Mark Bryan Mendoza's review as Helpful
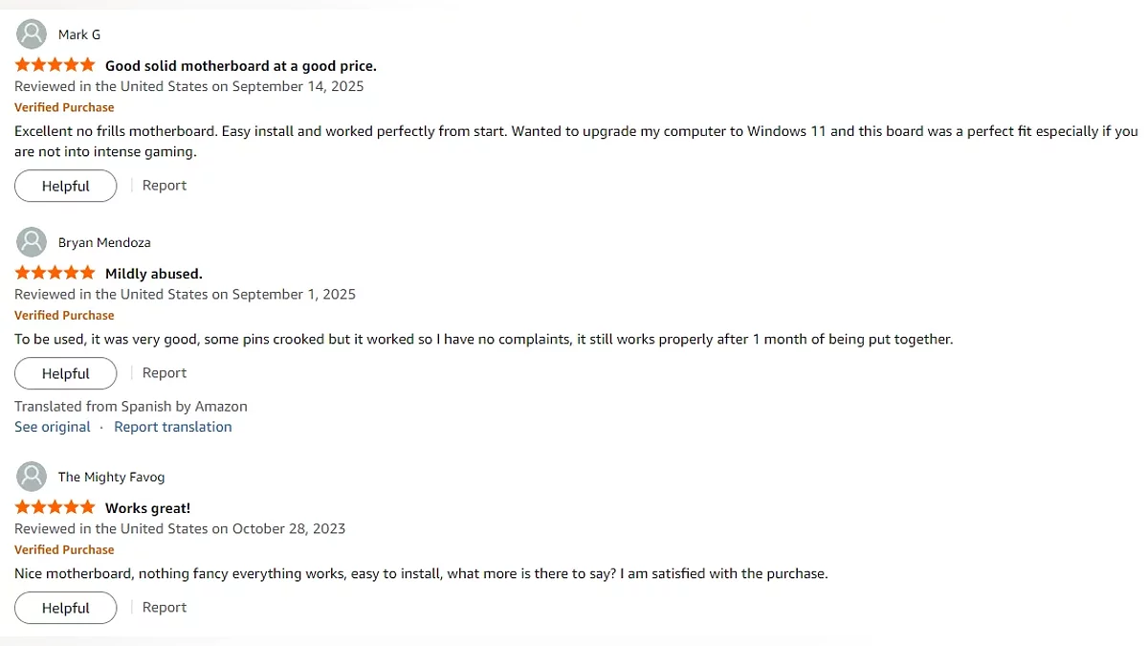This screenshot has height=646, width=1148. coord(65,373)
